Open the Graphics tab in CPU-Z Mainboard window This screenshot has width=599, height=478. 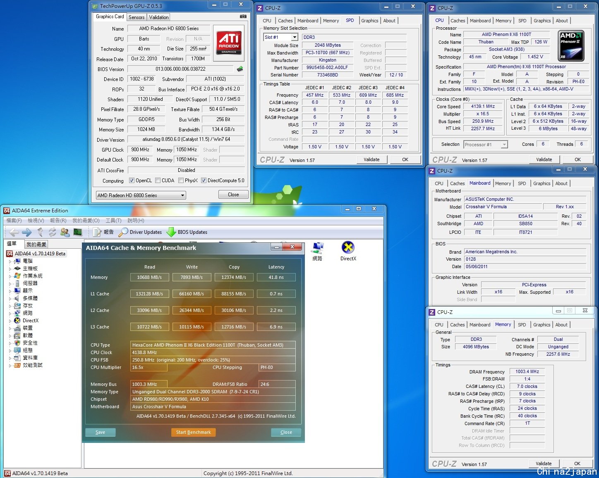(x=541, y=183)
